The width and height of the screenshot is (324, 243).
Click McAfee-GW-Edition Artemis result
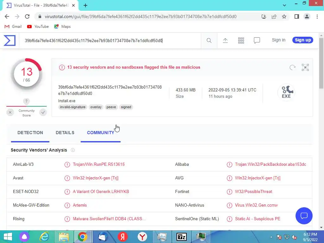click(x=80, y=205)
